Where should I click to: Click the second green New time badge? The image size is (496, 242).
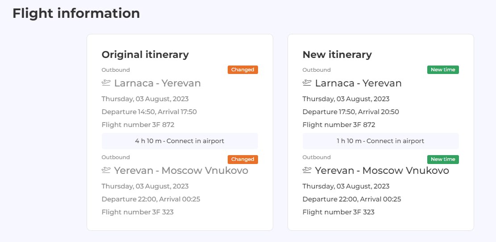tap(443, 160)
